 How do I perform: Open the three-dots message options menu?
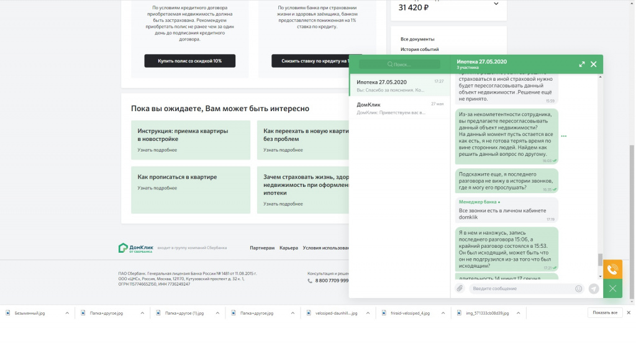click(564, 136)
